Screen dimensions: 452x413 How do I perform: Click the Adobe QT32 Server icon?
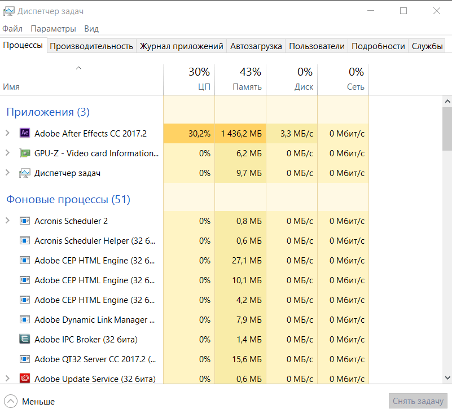[x=25, y=359]
